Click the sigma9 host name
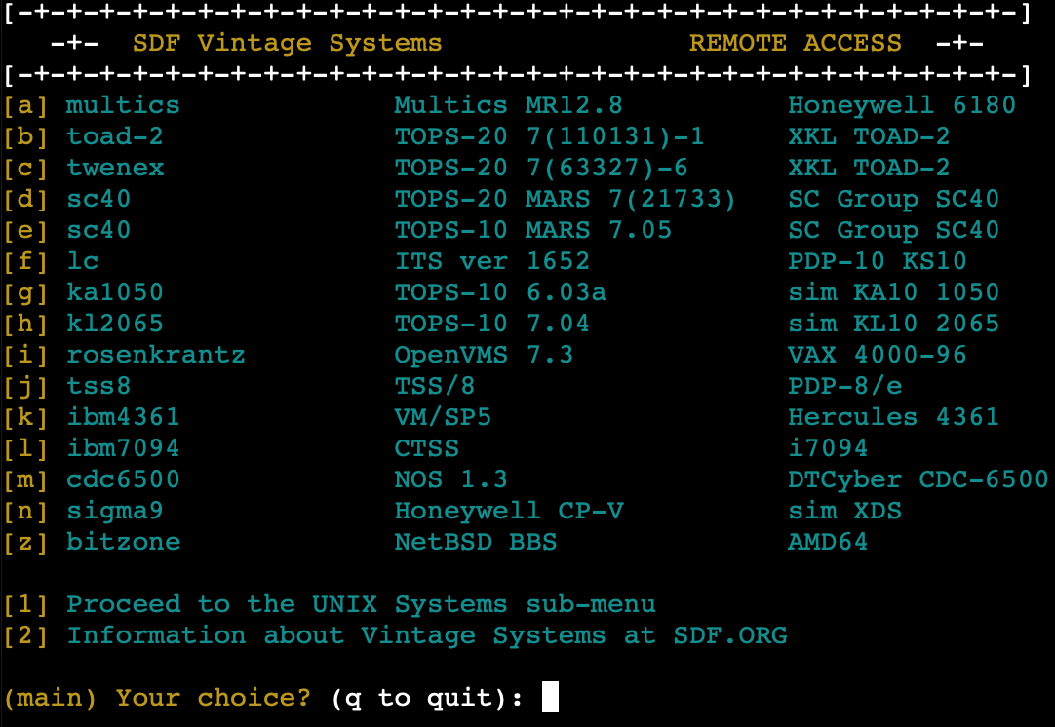 114,511
